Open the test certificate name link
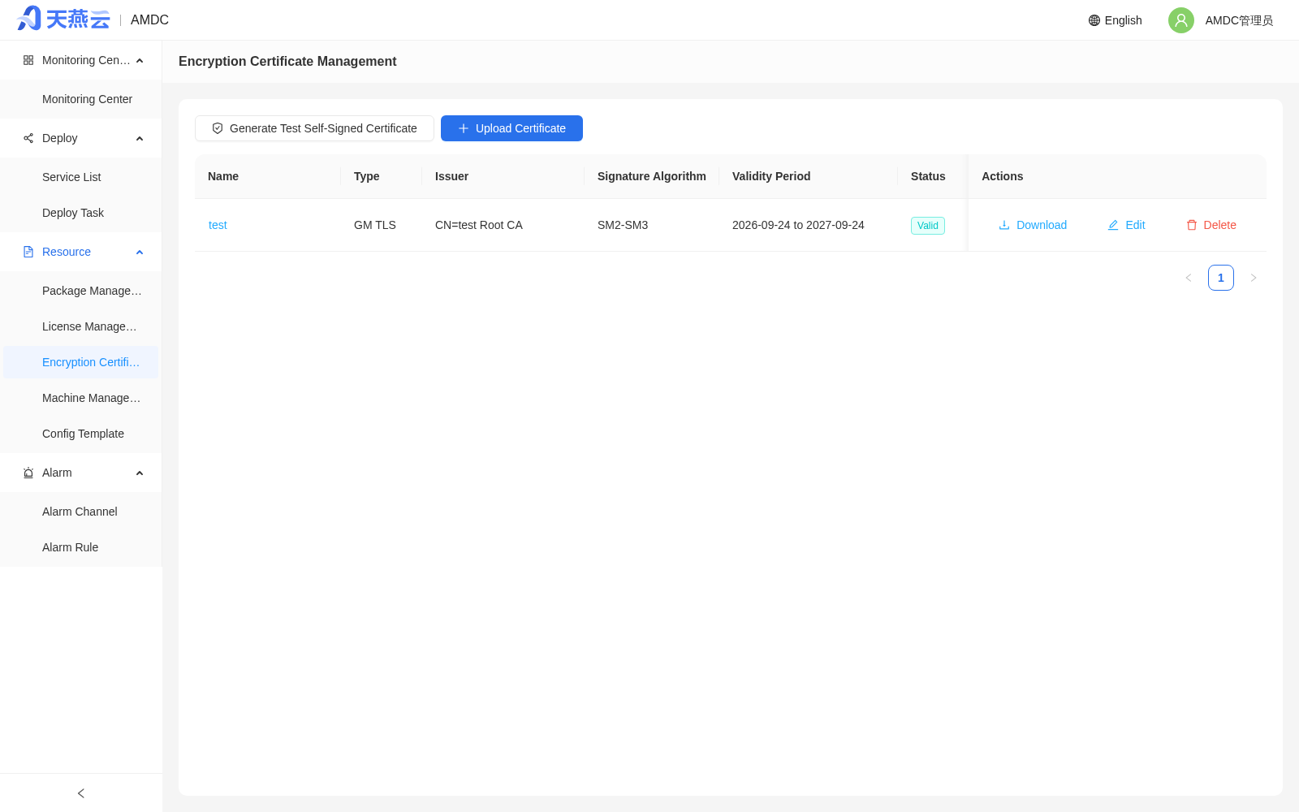1299x812 pixels. [218, 225]
